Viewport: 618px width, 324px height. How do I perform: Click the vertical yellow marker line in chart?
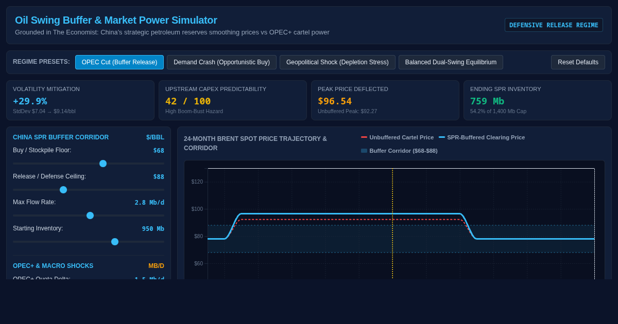pyautogui.click(x=392, y=224)
